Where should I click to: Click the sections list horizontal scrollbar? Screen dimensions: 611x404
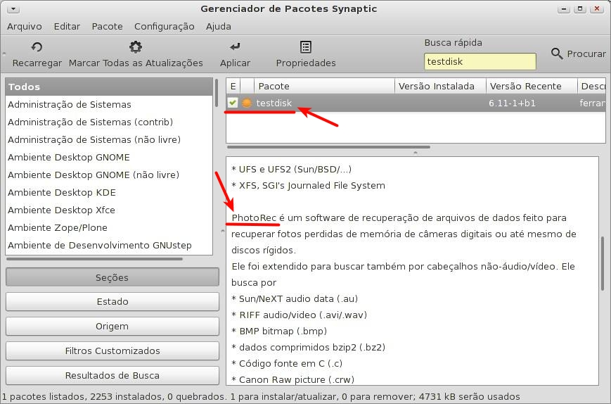94,258
